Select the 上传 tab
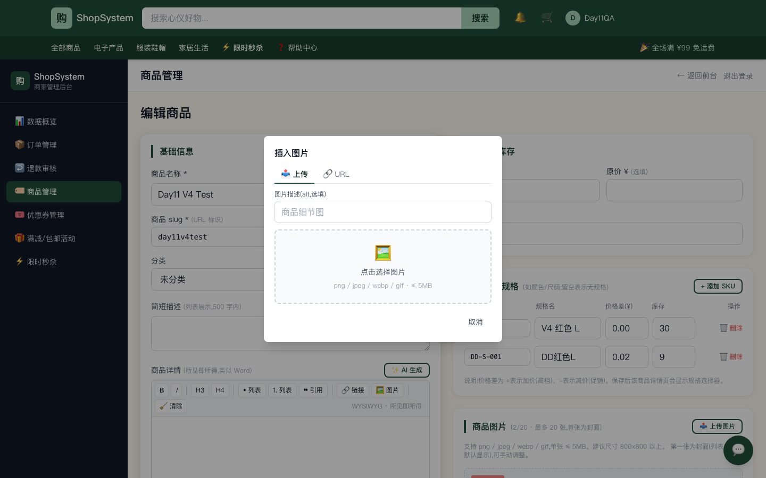Image resolution: width=766 pixels, height=478 pixels. pyautogui.click(x=294, y=174)
